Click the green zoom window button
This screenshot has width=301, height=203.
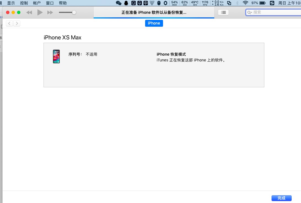coord(19,12)
